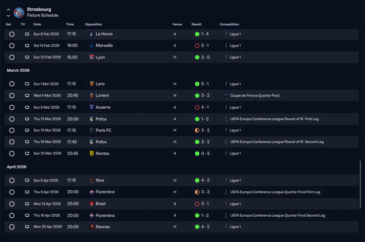Sort by the Competition column header
Viewport: 365px width, 242px height.
[x=229, y=24]
